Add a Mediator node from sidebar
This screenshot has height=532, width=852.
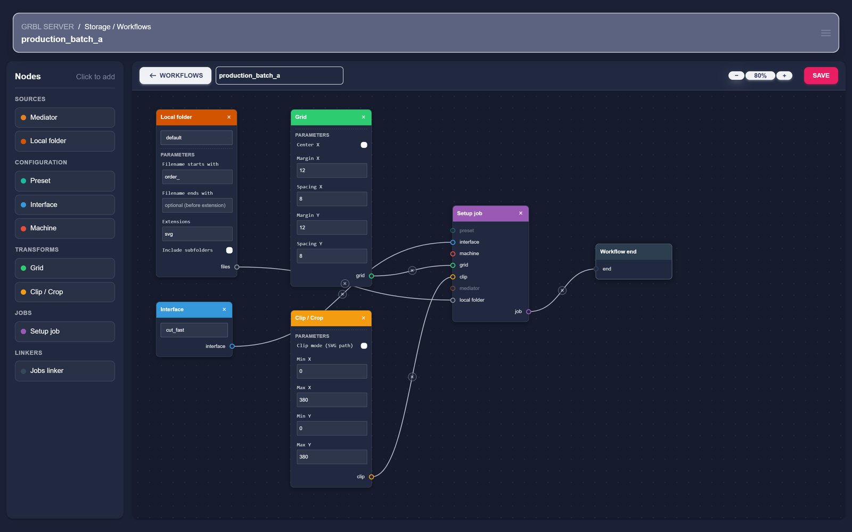[65, 118]
